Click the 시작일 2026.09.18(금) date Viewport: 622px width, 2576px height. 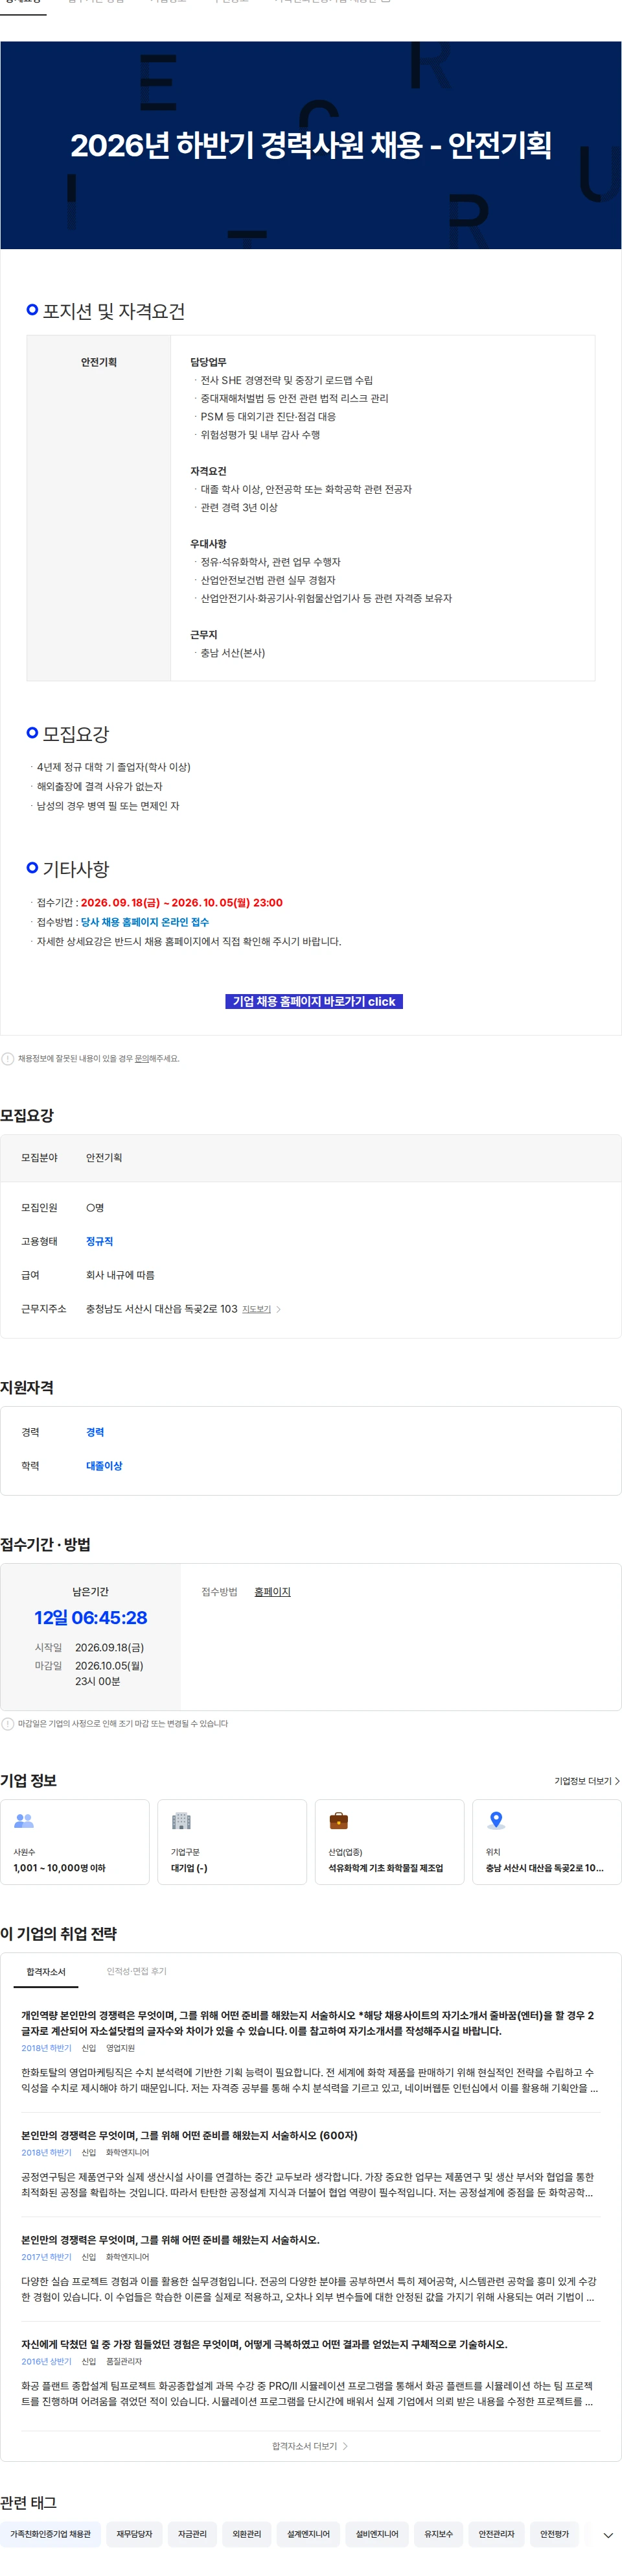tap(109, 1647)
